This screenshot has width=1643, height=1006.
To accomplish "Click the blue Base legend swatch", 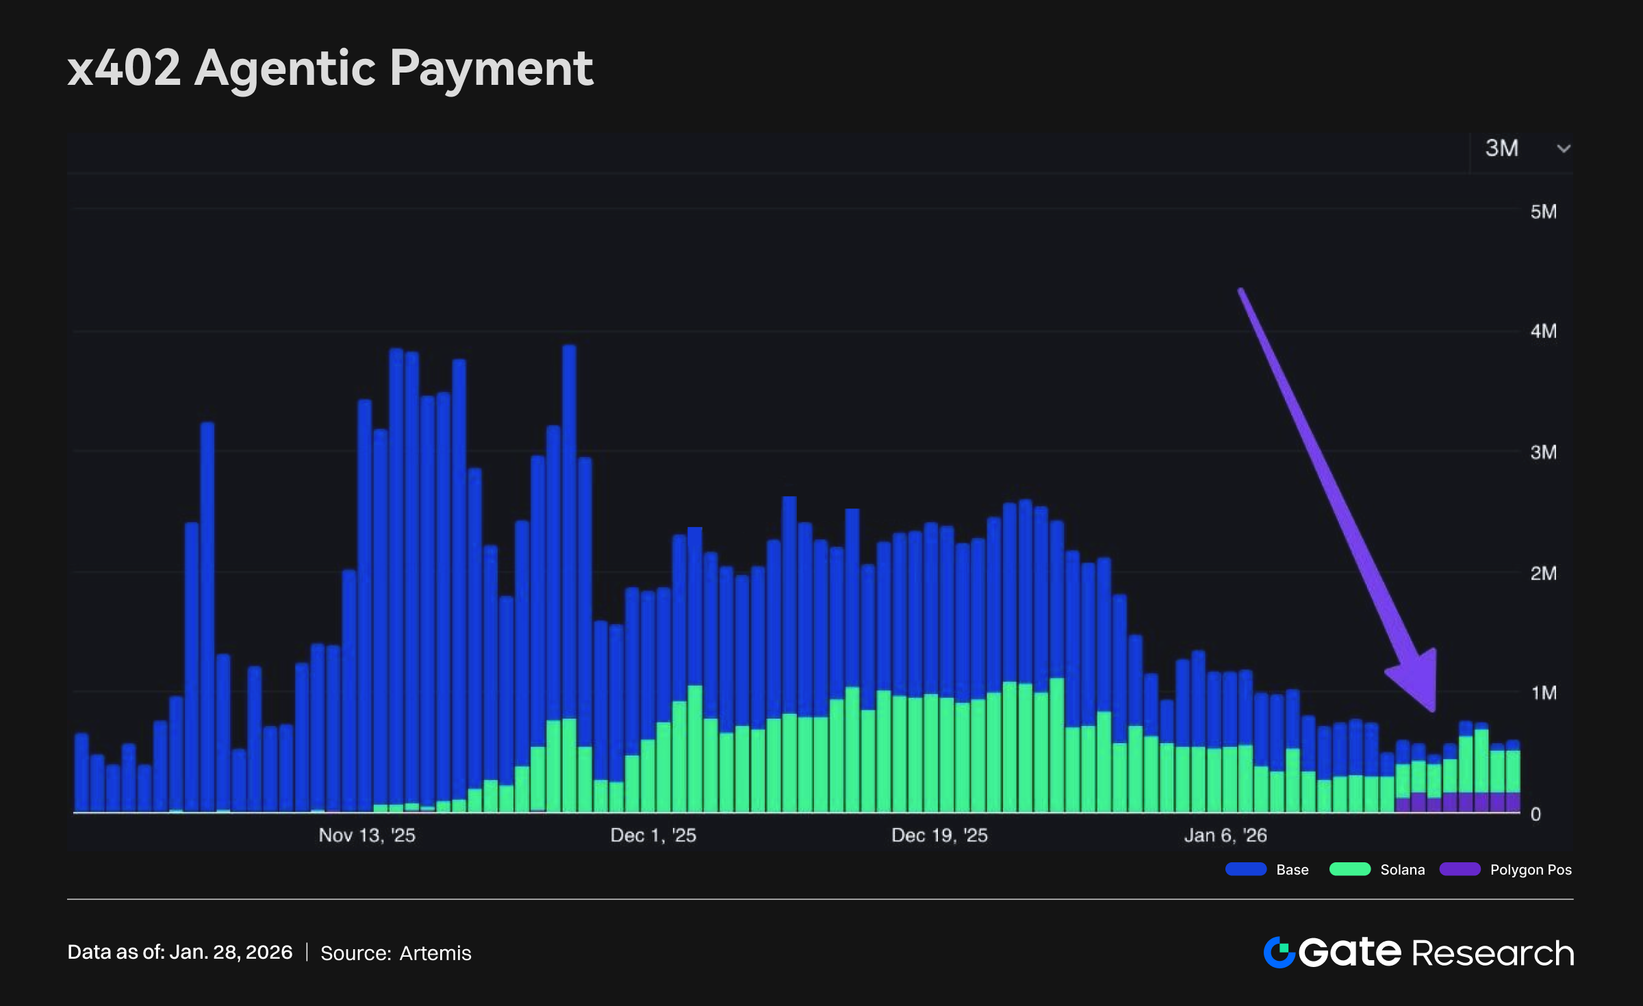I will point(1245,870).
